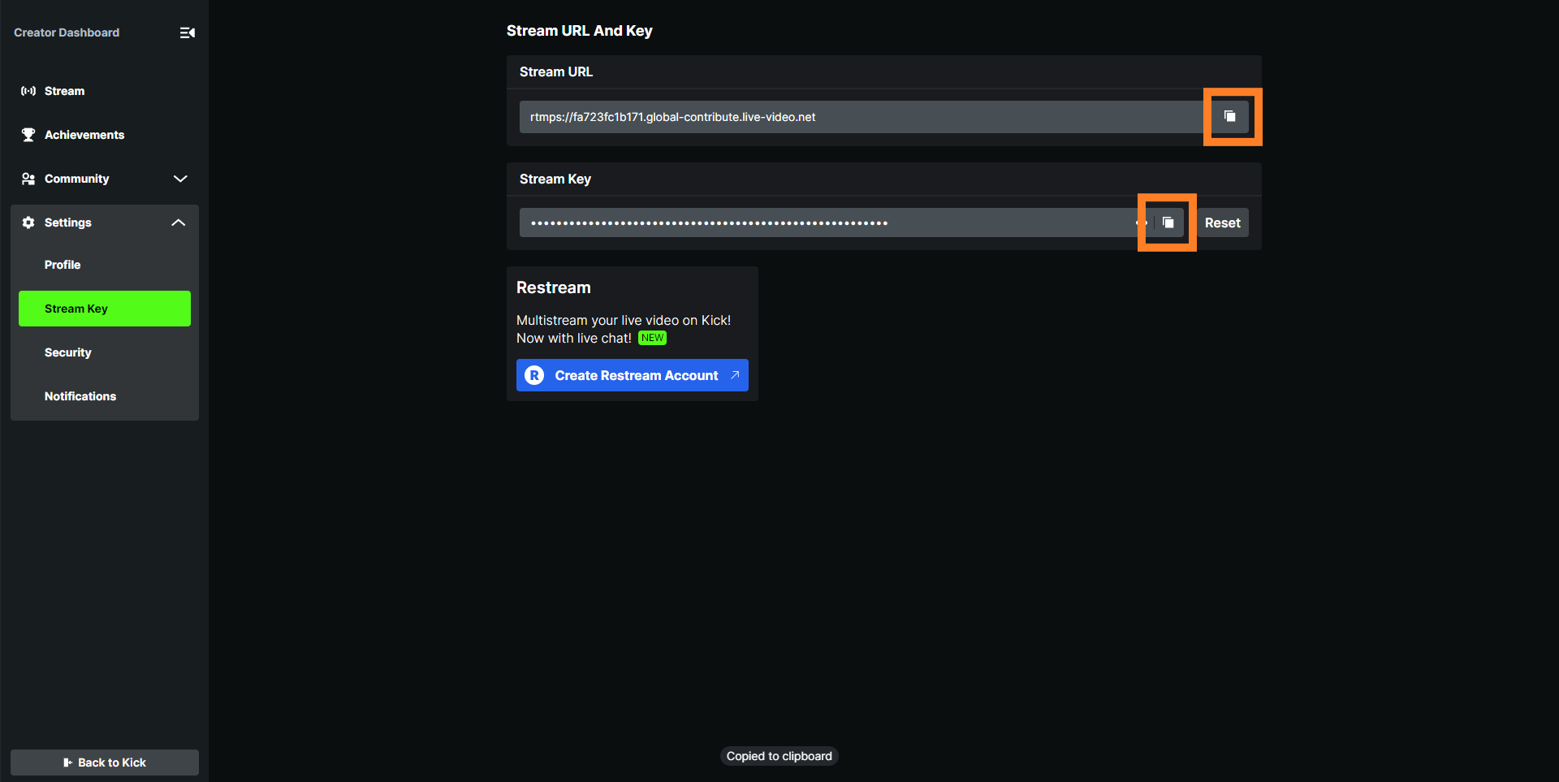Reveal the hidden stream key

[x=1142, y=223]
